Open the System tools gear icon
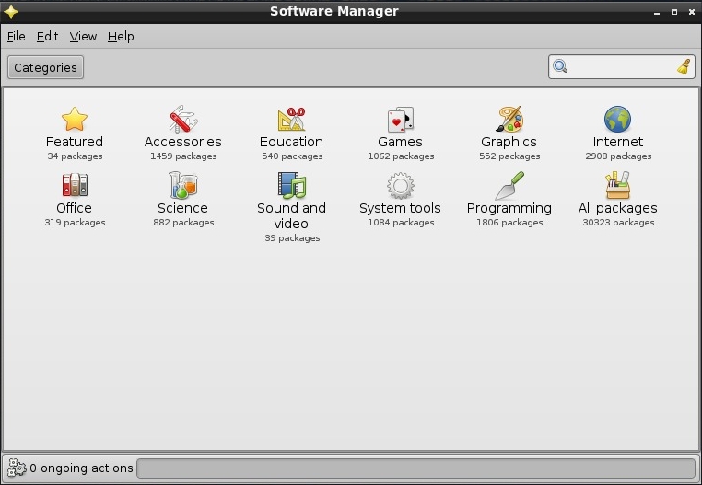702x485 pixels. tap(400, 185)
